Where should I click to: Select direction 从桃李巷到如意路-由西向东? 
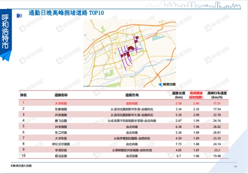pos(132,138)
